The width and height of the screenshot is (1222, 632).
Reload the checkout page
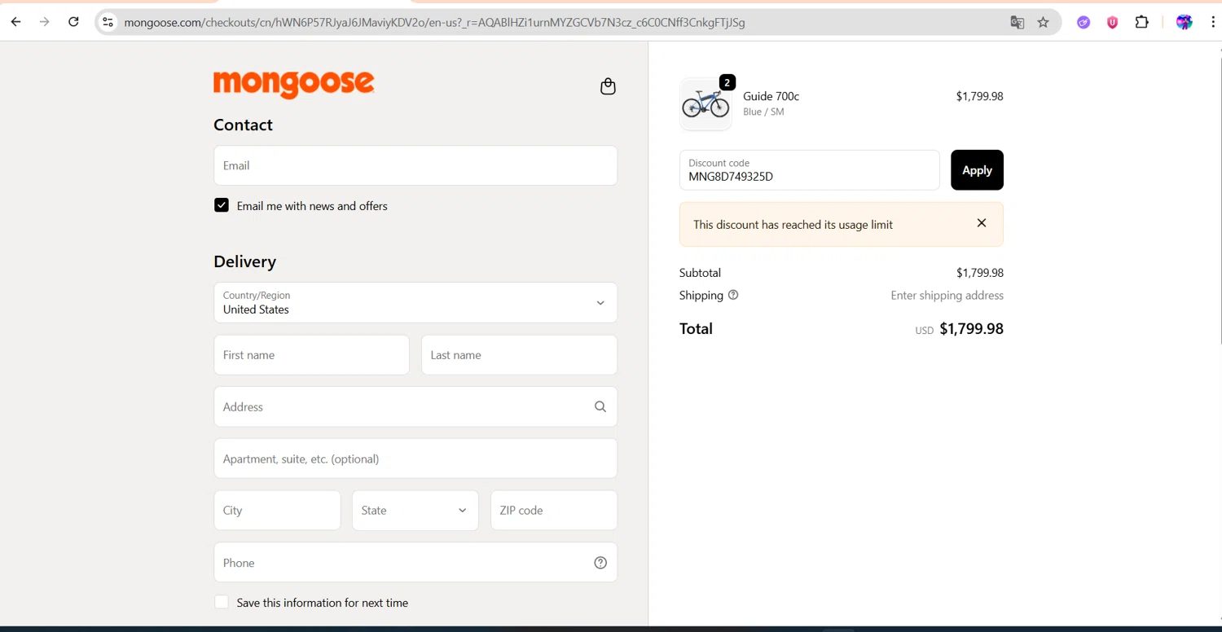click(73, 22)
